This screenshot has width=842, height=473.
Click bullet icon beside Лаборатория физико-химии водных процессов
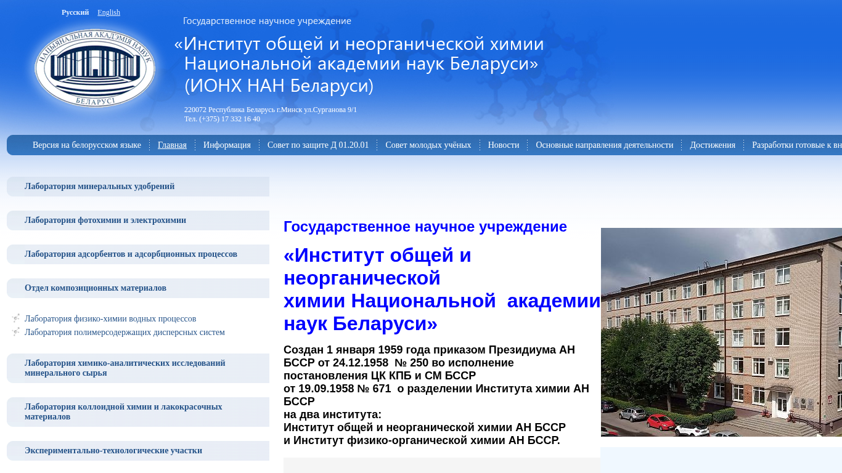(16, 318)
